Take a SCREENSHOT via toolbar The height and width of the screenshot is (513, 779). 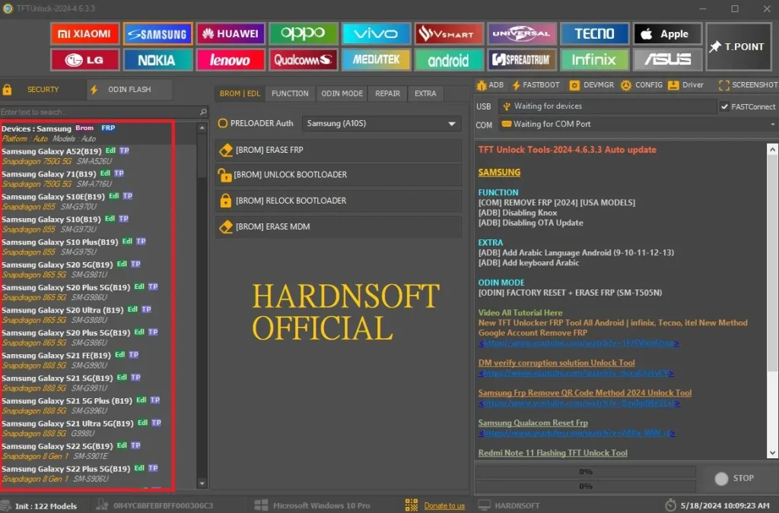pos(748,85)
